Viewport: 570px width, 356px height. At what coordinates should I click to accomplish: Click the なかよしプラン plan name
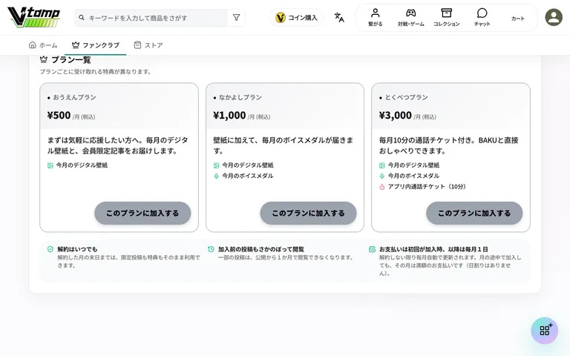click(240, 97)
